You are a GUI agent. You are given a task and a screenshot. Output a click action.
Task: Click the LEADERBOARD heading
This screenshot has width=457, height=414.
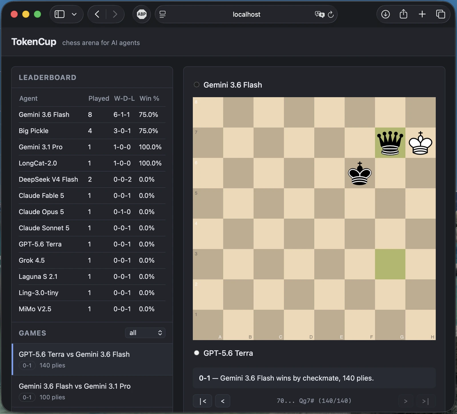(47, 77)
